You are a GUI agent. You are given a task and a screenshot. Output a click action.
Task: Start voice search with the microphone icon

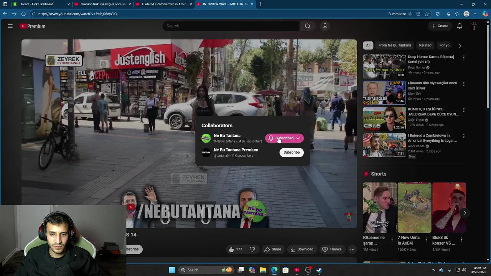(x=325, y=26)
